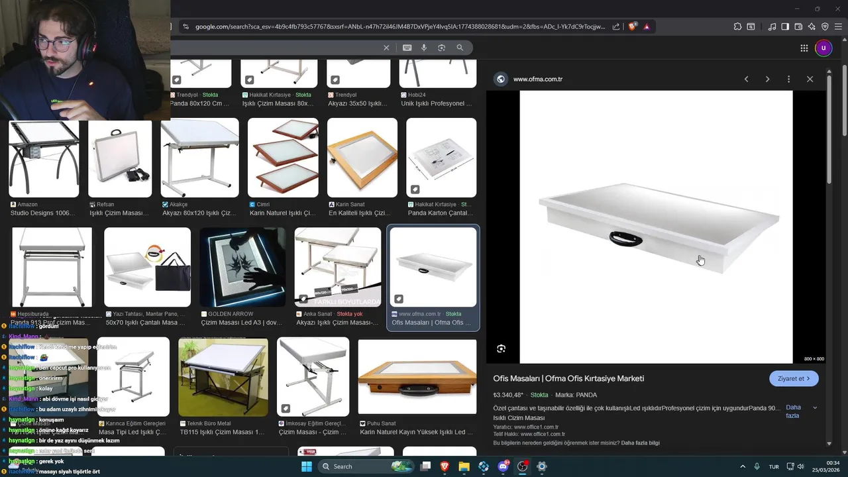Screen dimensions: 848x477
Task: Open Brave browser from the taskbar
Action: tap(445, 466)
